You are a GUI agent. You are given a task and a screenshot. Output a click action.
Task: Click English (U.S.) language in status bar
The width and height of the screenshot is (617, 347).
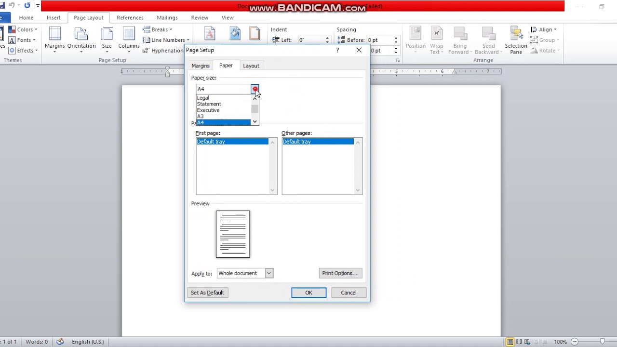tap(88, 342)
